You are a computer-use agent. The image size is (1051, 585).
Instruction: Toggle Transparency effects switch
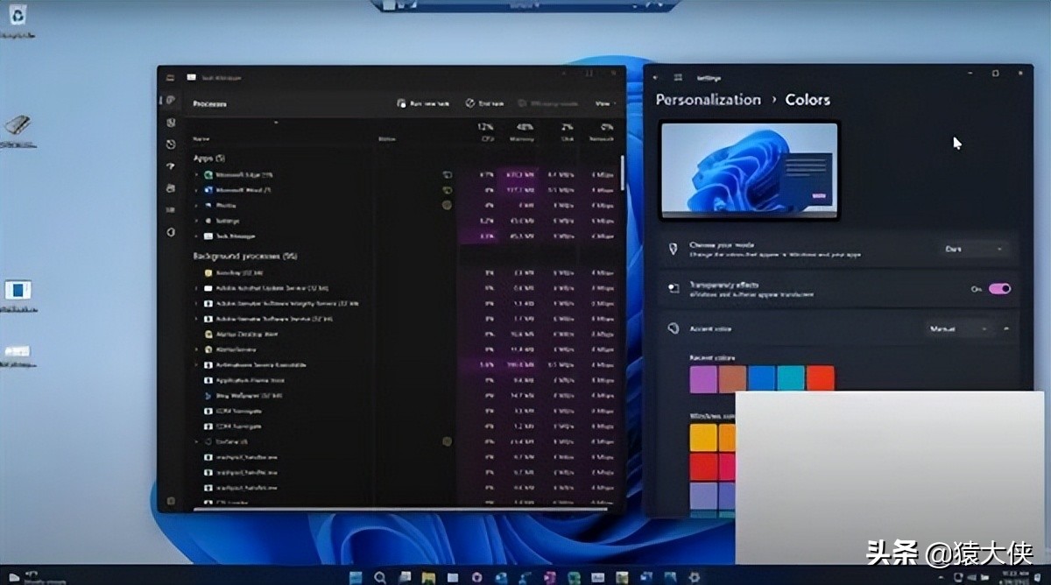(999, 288)
